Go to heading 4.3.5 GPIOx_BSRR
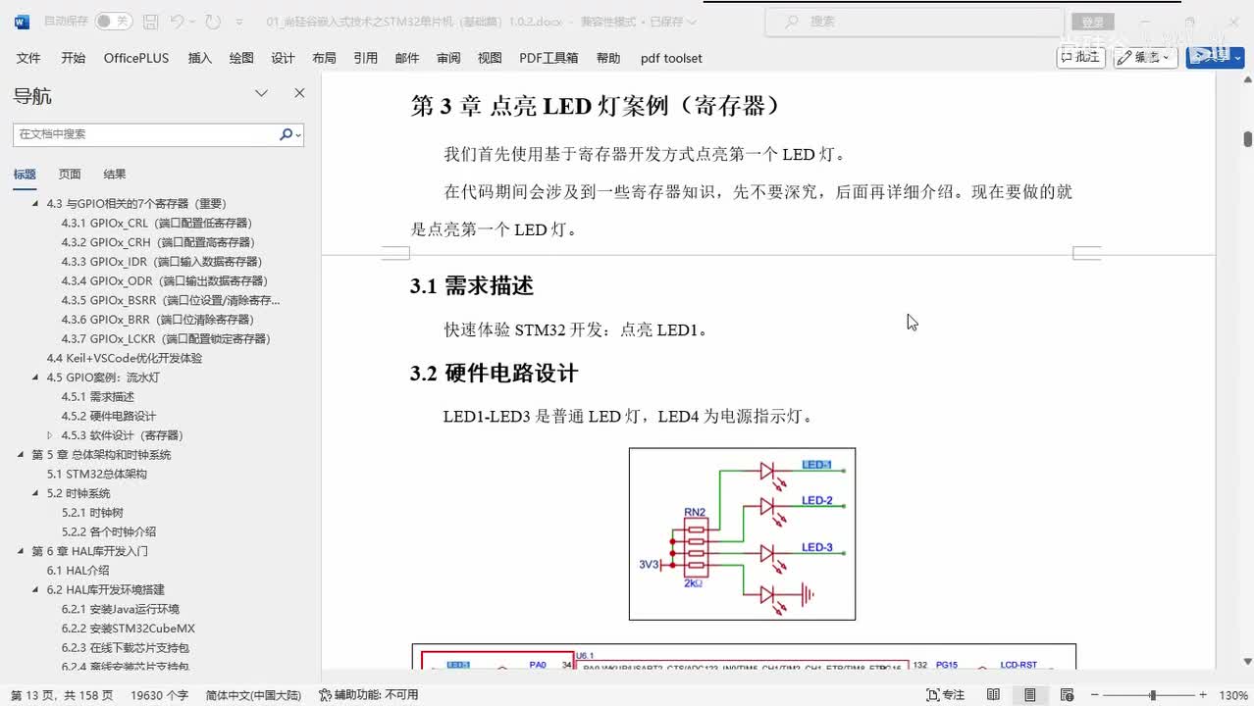Image resolution: width=1254 pixels, height=706 pixels. pos(171,300)
